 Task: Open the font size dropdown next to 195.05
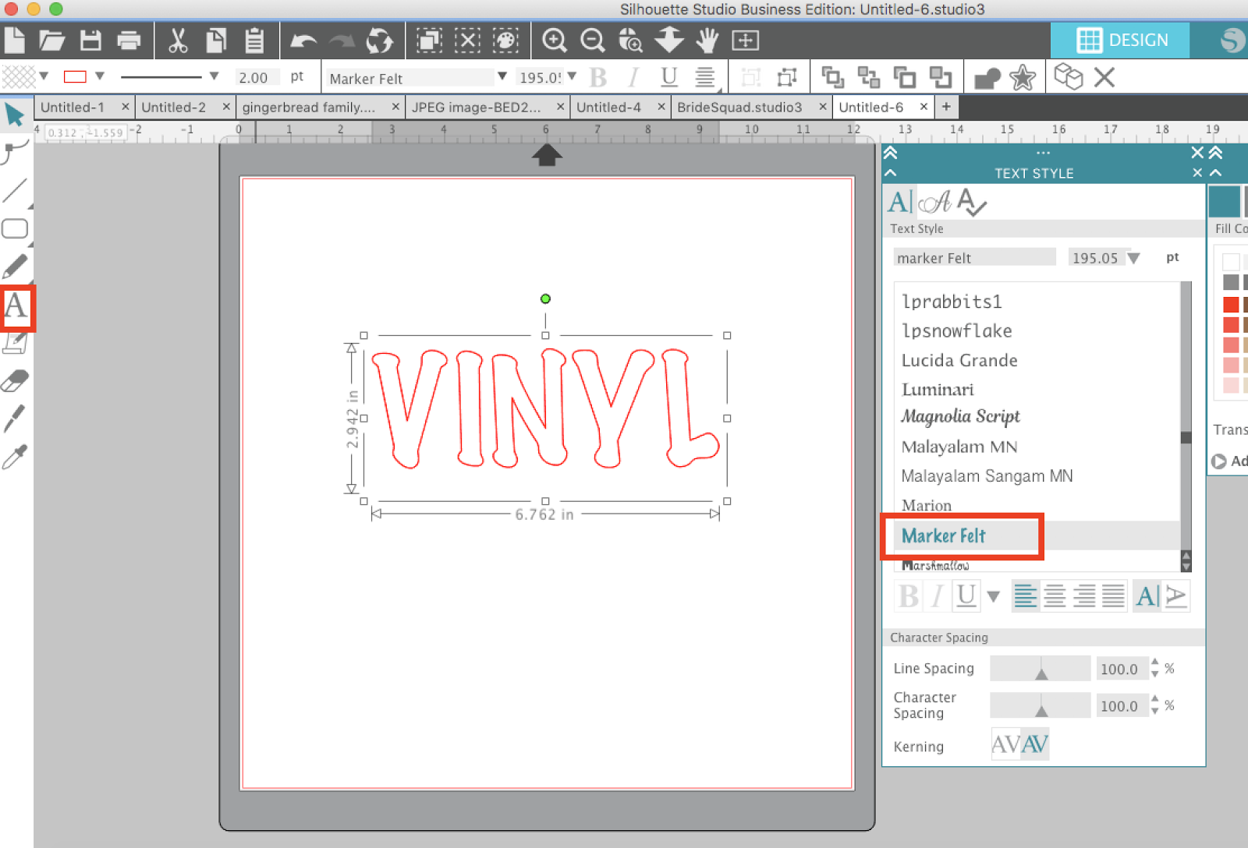tap(572, 77)
